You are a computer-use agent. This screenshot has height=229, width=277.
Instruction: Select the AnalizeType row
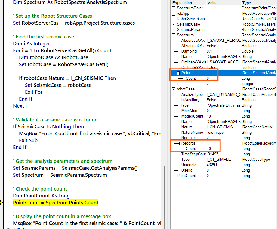(223, 95)
